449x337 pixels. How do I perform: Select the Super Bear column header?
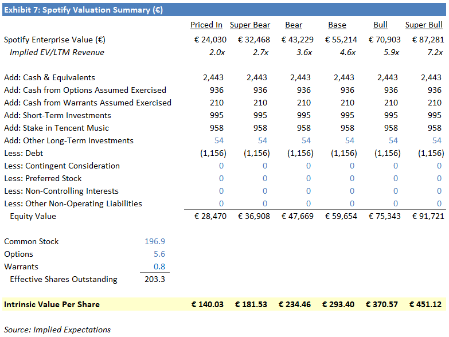click(250, 25)
